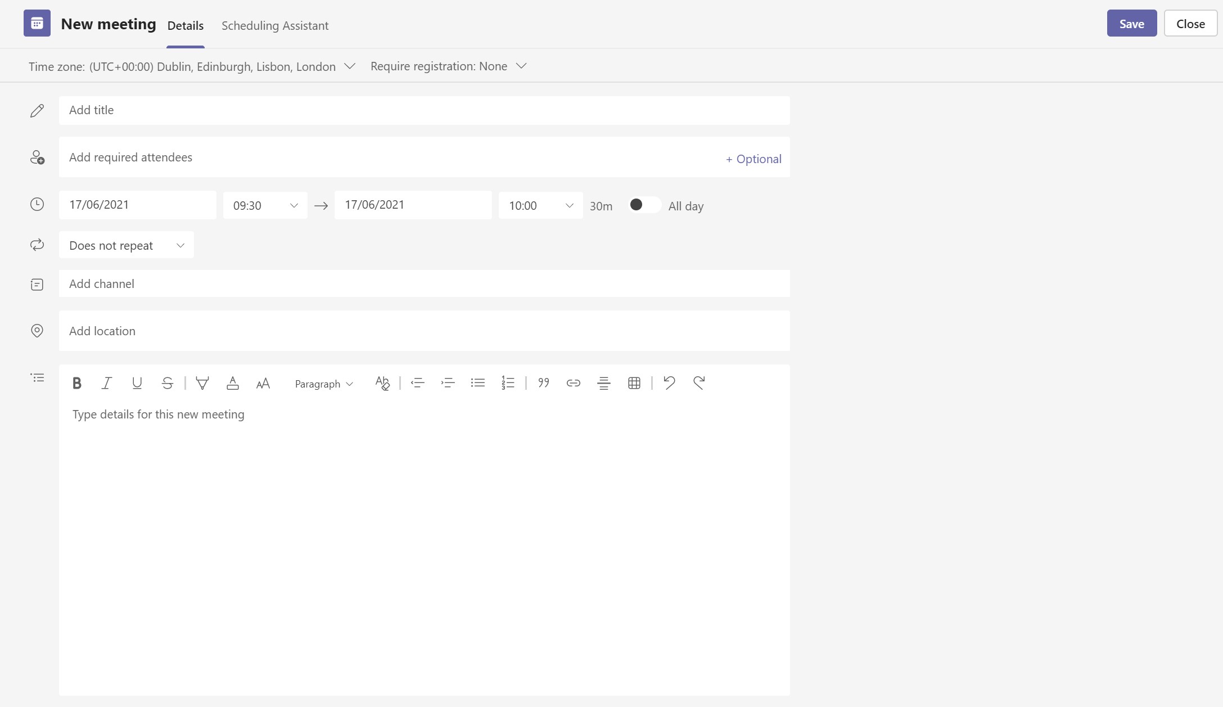Save the new meeting
Viewport: 1223px width, 707px height.
(1132, 23)
